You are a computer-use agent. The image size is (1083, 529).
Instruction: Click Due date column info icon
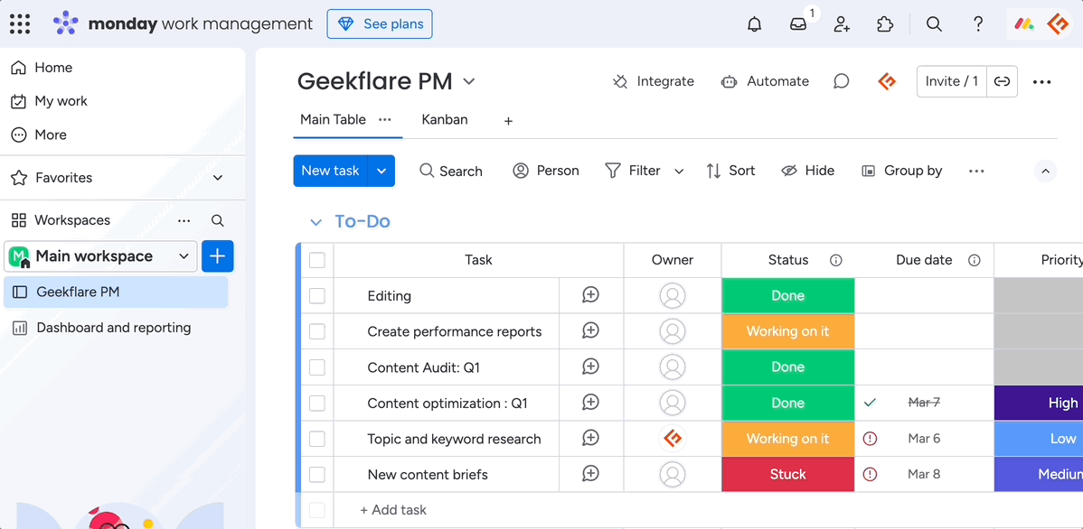pyautogui.click(x=975, y=260)
